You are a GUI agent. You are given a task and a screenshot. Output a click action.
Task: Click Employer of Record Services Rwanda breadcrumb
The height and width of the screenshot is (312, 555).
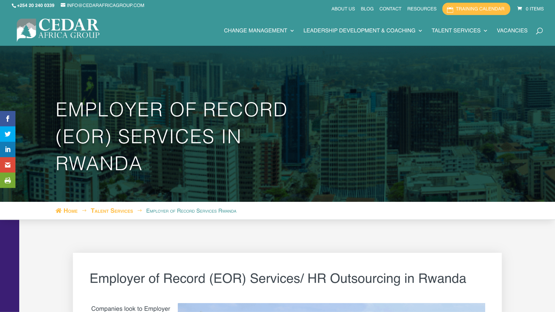(191, 211)
